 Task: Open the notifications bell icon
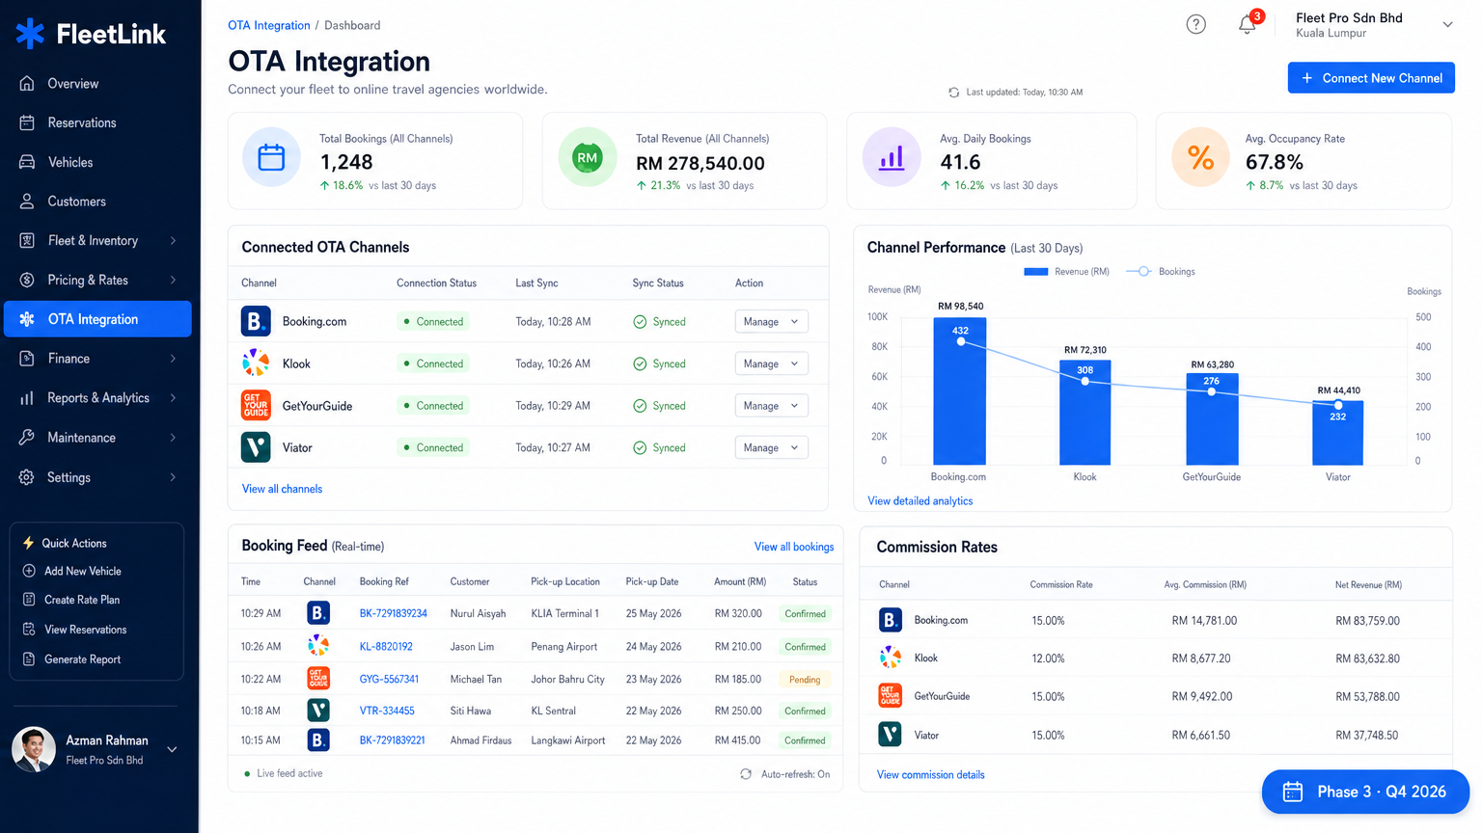[1247, 24]
